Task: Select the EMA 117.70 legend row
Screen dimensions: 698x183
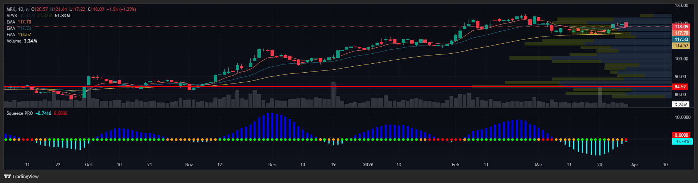Action: [x=19, y=22]
